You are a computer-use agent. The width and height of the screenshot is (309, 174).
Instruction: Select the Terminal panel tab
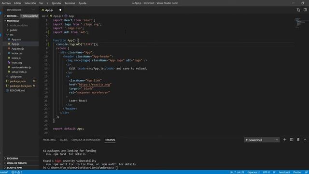110,140
